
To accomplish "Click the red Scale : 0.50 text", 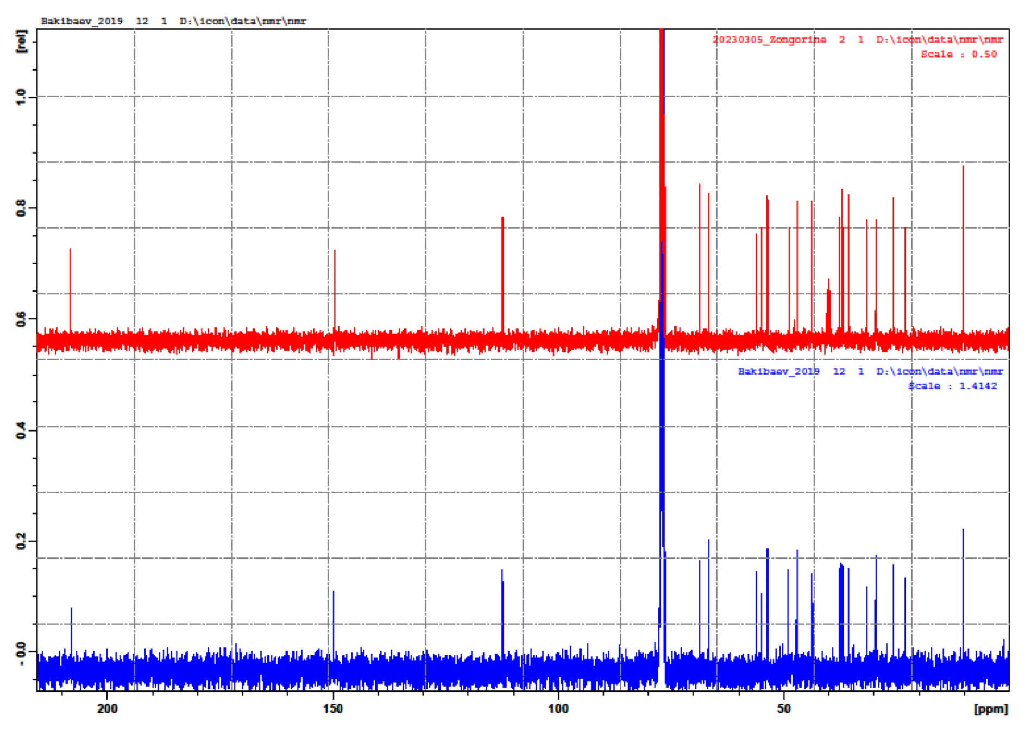I will pos(959,54).
